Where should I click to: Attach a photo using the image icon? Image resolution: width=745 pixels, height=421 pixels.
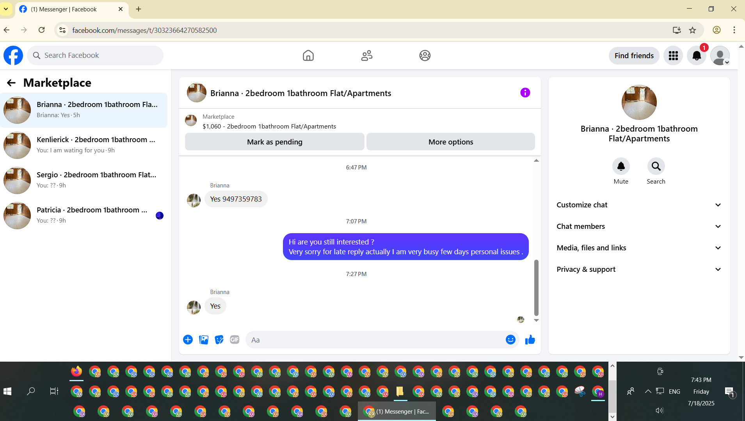pos(204,340)
